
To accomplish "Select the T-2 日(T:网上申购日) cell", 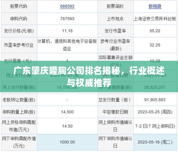I will (155, 126).
